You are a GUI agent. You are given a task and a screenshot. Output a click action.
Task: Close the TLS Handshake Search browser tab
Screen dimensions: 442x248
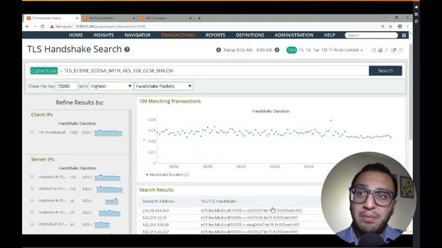coord(77,18)
